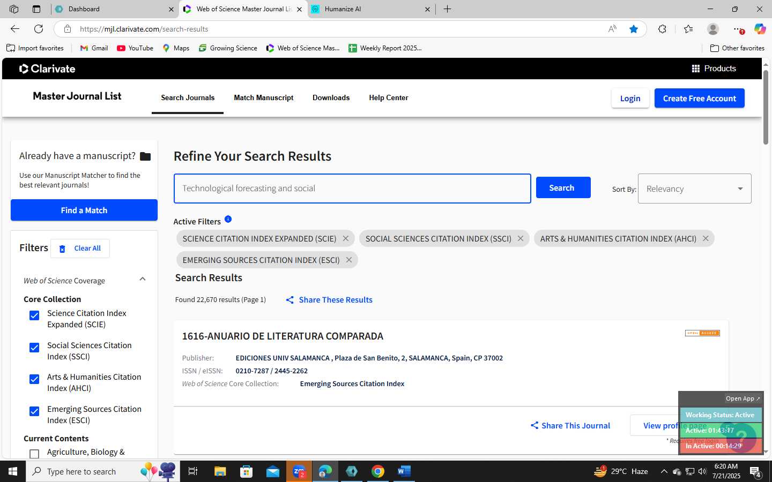
Task: Switch to the Humanize AI browser tab
Action: click(x=371, y=9)
